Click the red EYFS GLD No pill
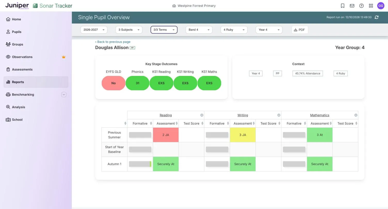This screenshot has height=209, width=388. pyautogui.click(x=114, y=83)
